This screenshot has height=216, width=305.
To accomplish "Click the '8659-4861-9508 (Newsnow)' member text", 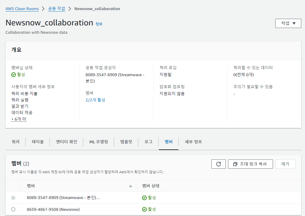I will [53, 210].
